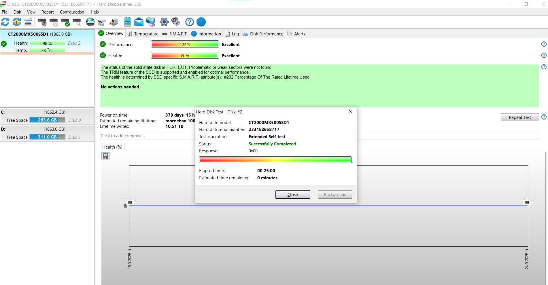Click help icon beside Health row
The image size is (548, 285).
(544, 55)
